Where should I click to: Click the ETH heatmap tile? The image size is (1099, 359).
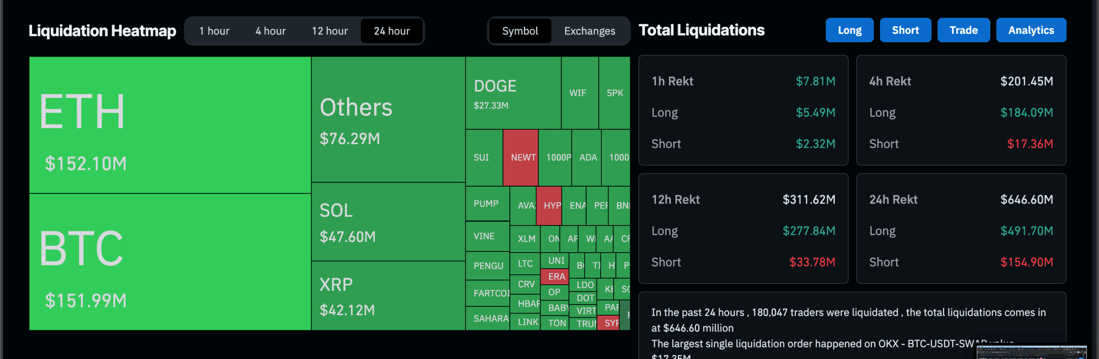pyautogui.click(x=170, y=125)
